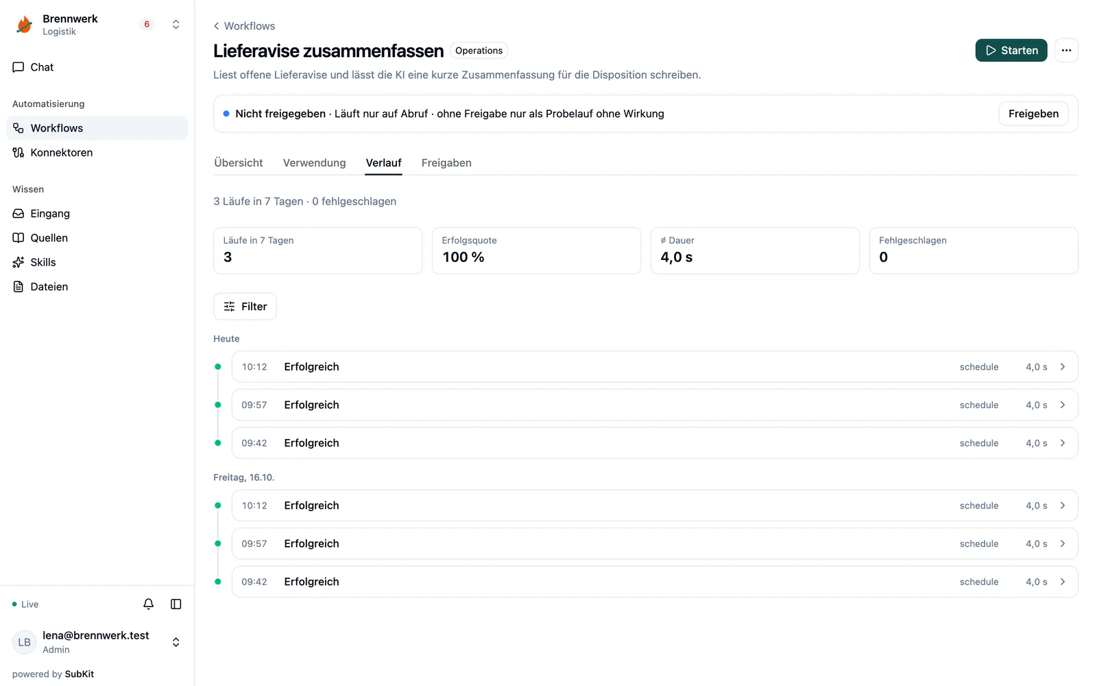Viewport: 1097px width, 686px height.
Task: Expand today's 09:42 run details
Action: point(655,443)
